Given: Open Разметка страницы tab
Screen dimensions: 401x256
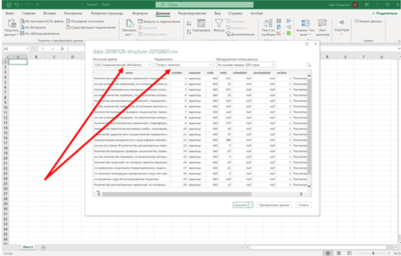Looking at the screenshot, I should 107,13.
